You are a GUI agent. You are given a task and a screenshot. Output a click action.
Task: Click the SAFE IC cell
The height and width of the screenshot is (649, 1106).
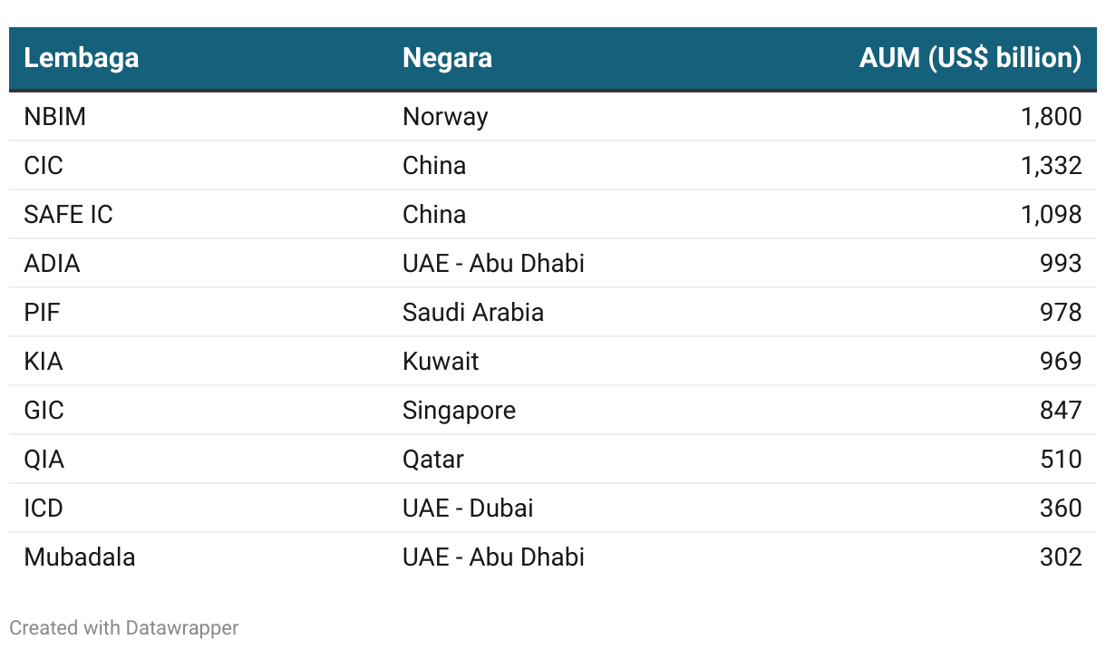click(x=69, y=215)
